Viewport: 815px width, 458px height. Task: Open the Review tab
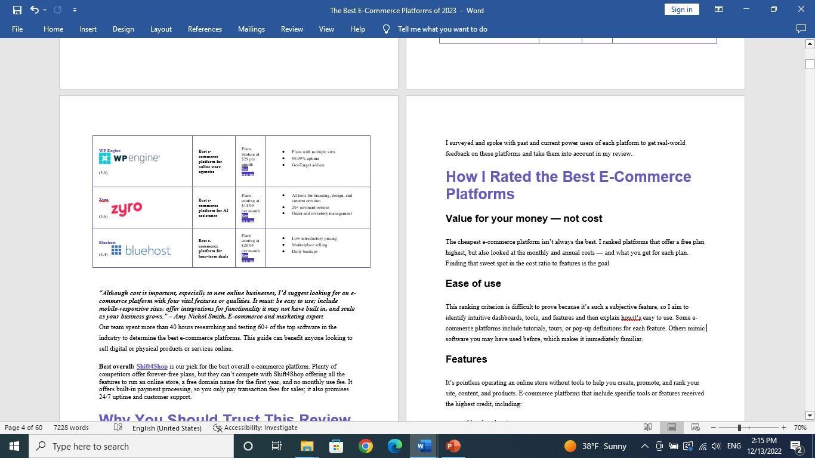[292, 29]
